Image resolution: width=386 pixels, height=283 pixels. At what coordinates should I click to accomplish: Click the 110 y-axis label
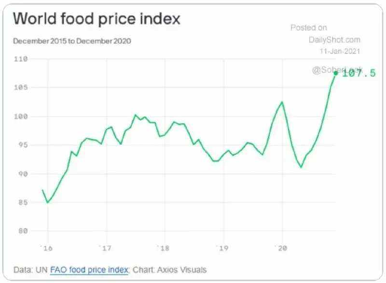coord(21,59)
